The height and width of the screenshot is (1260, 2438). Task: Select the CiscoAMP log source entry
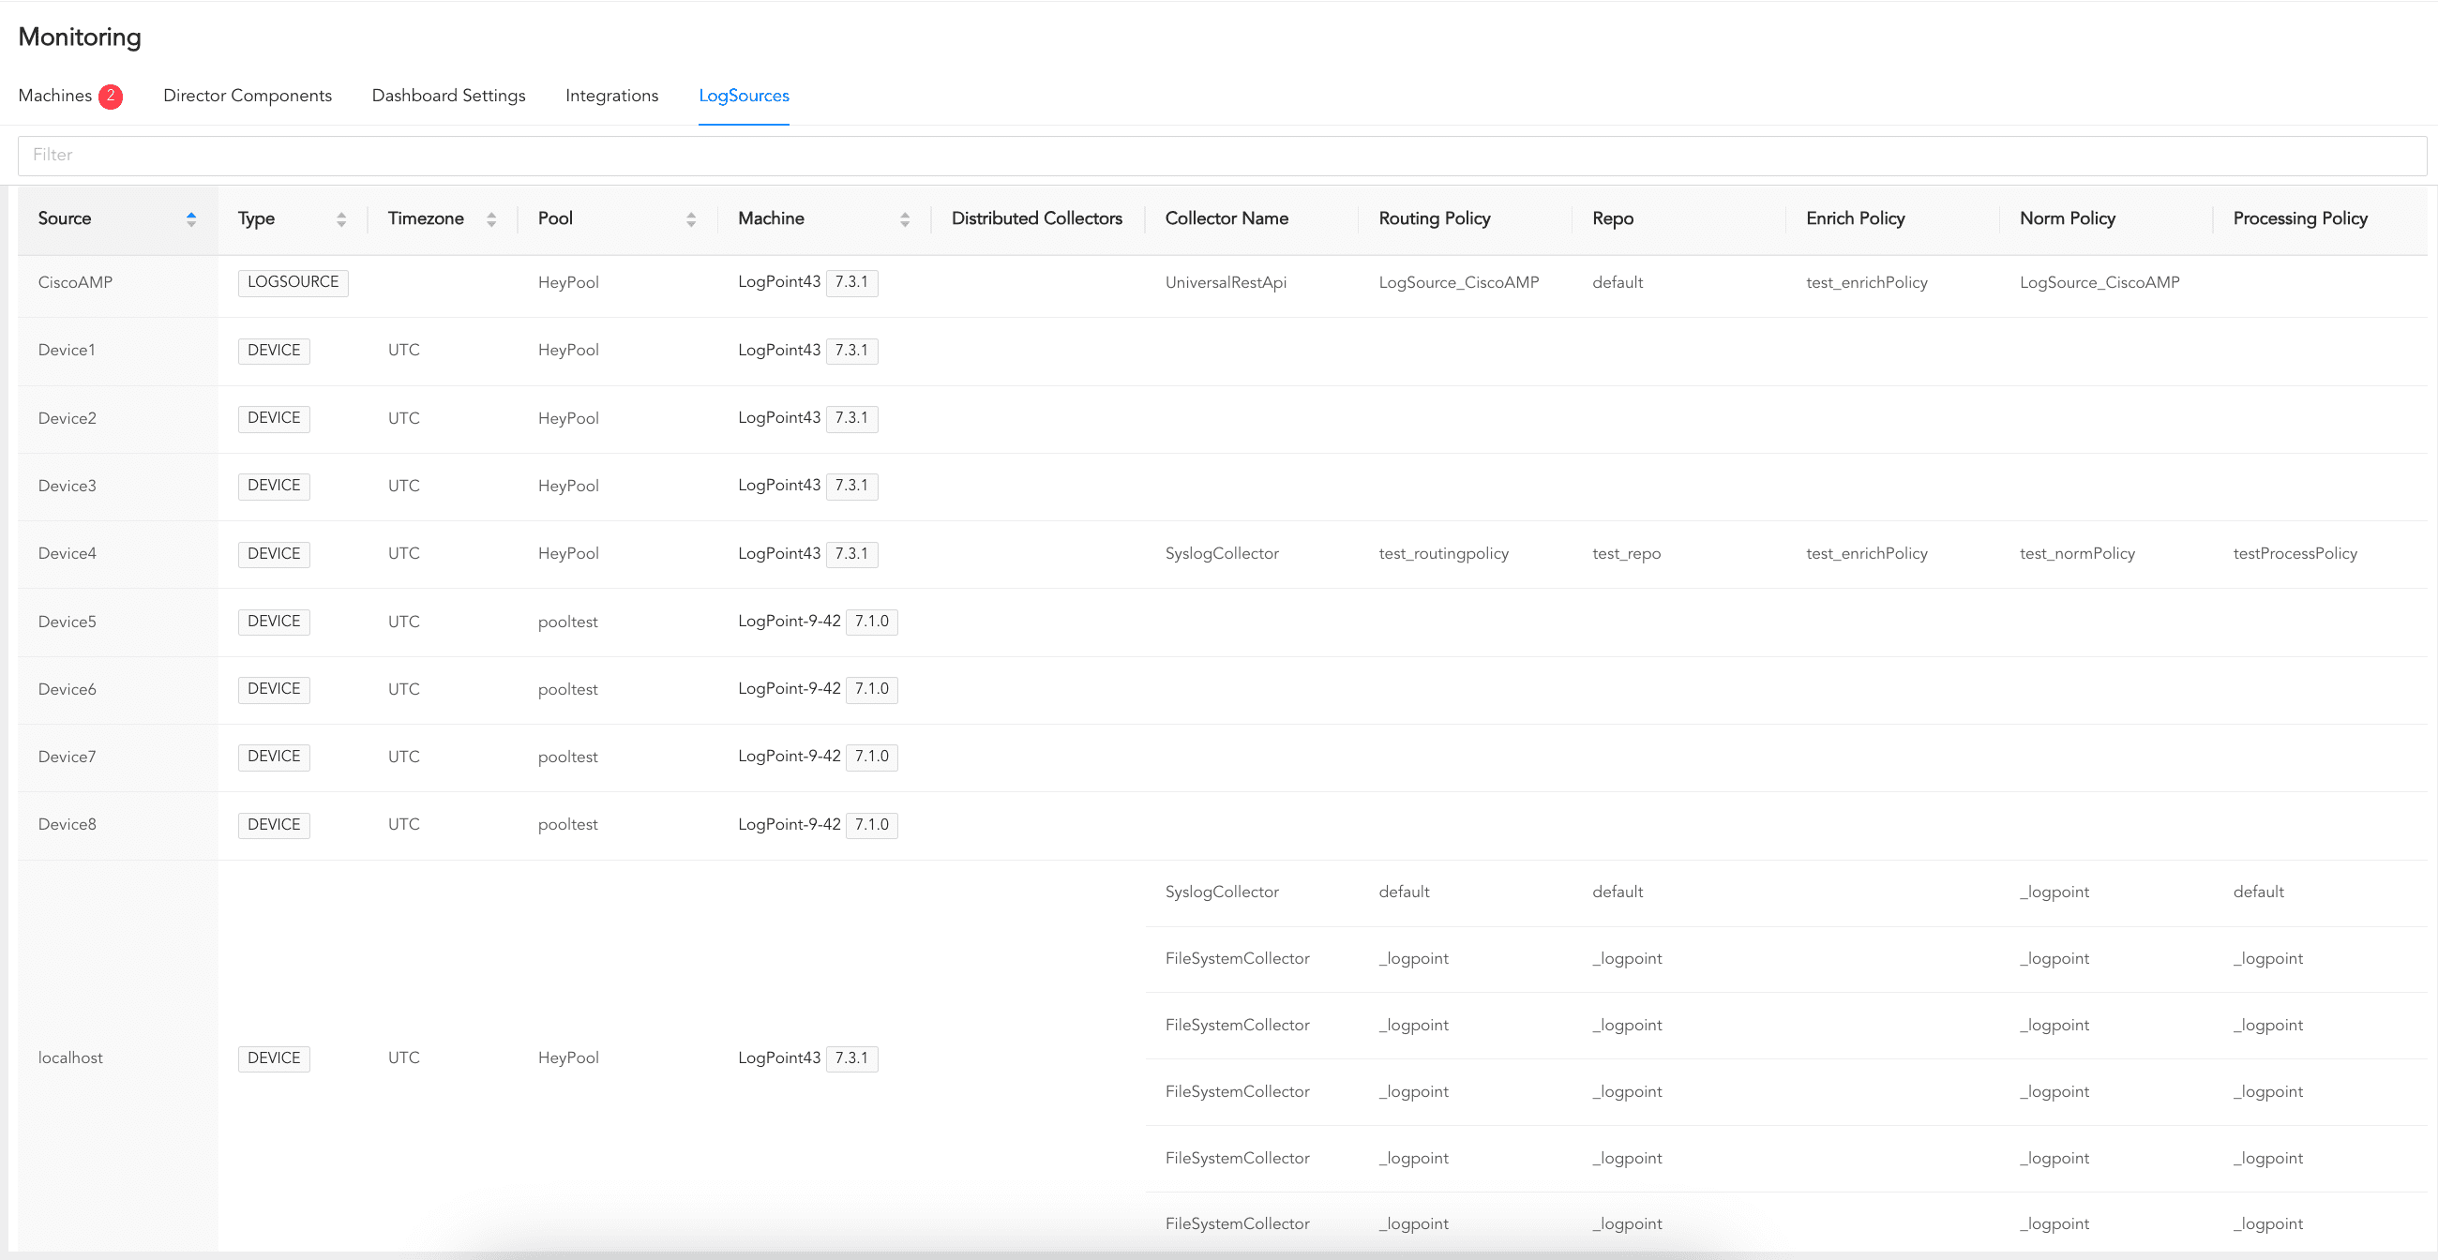(x=76, y=282)
